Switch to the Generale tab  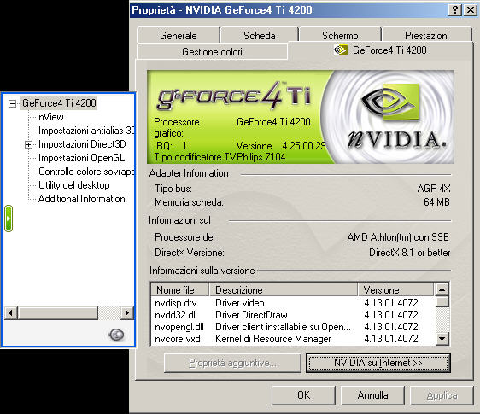click(179, 36)
